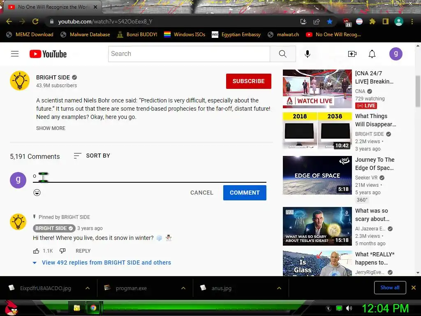Open CNA 24/7 LIVE video thumbnail
Screen dimensions: 421x316
pos(317,89)
